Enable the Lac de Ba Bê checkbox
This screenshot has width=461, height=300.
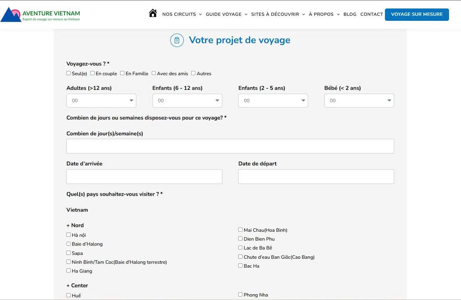pyautogui.click(x=240, y=248)
